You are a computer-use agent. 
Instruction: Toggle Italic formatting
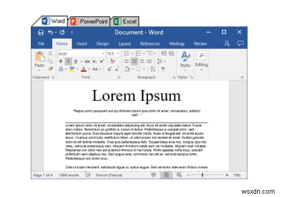(68, 62)
